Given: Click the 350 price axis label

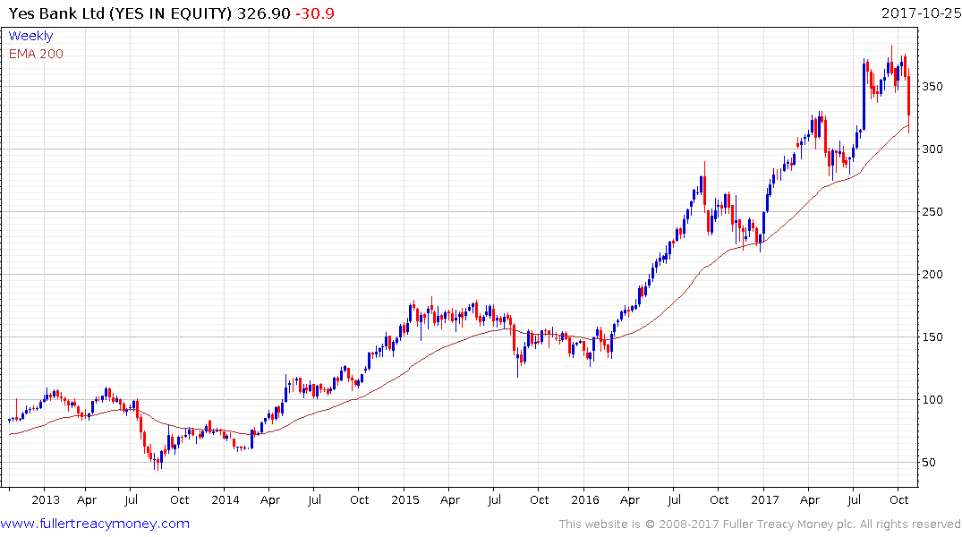Looking at the screenshot, I should click(932, 87).
